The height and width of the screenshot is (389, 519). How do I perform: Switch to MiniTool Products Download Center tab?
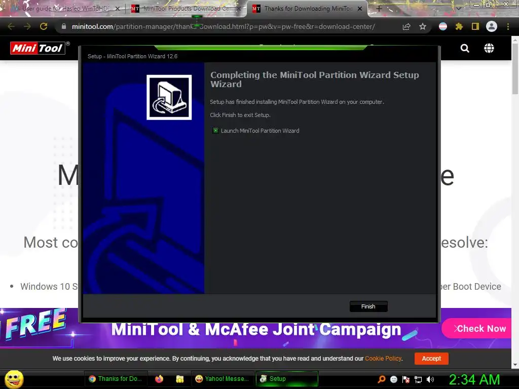186,9
